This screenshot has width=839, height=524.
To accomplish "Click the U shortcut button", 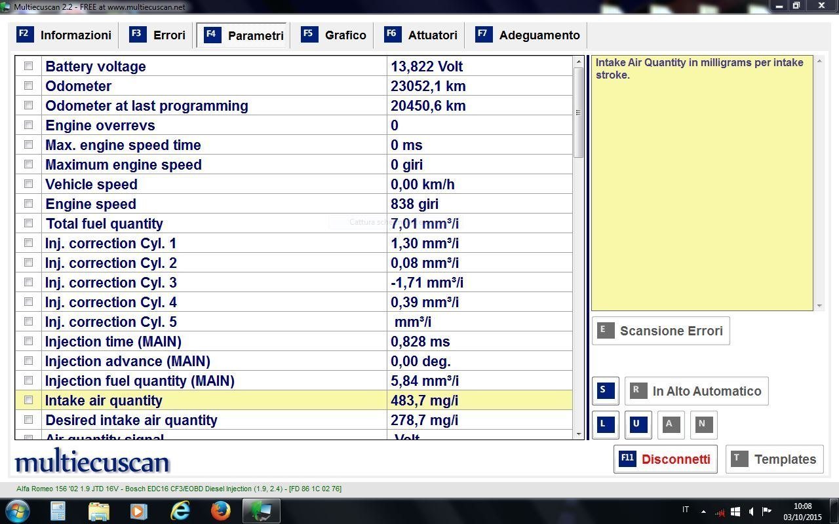I will click(x=637, y=424).
